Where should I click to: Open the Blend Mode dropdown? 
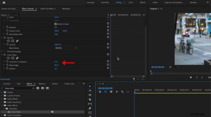pyautogui.click(x=66, y=48)
